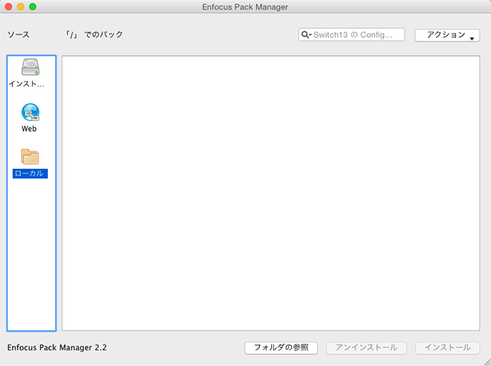
Task: Select the local folder icon
Action: (x=30, y=156)
